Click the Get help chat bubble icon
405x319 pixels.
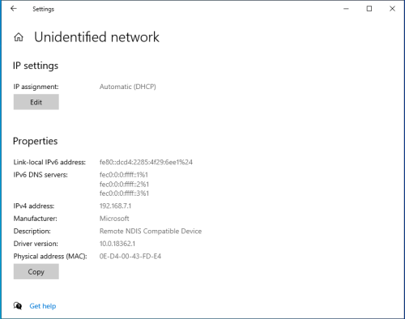click(18, 306)
